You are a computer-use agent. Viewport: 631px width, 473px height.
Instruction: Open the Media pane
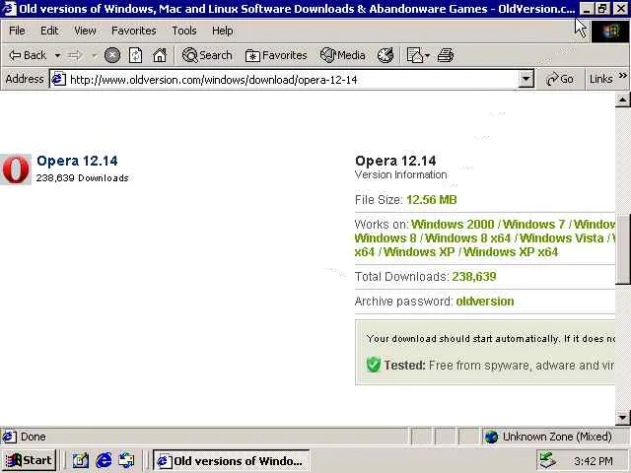click(342, 55)
